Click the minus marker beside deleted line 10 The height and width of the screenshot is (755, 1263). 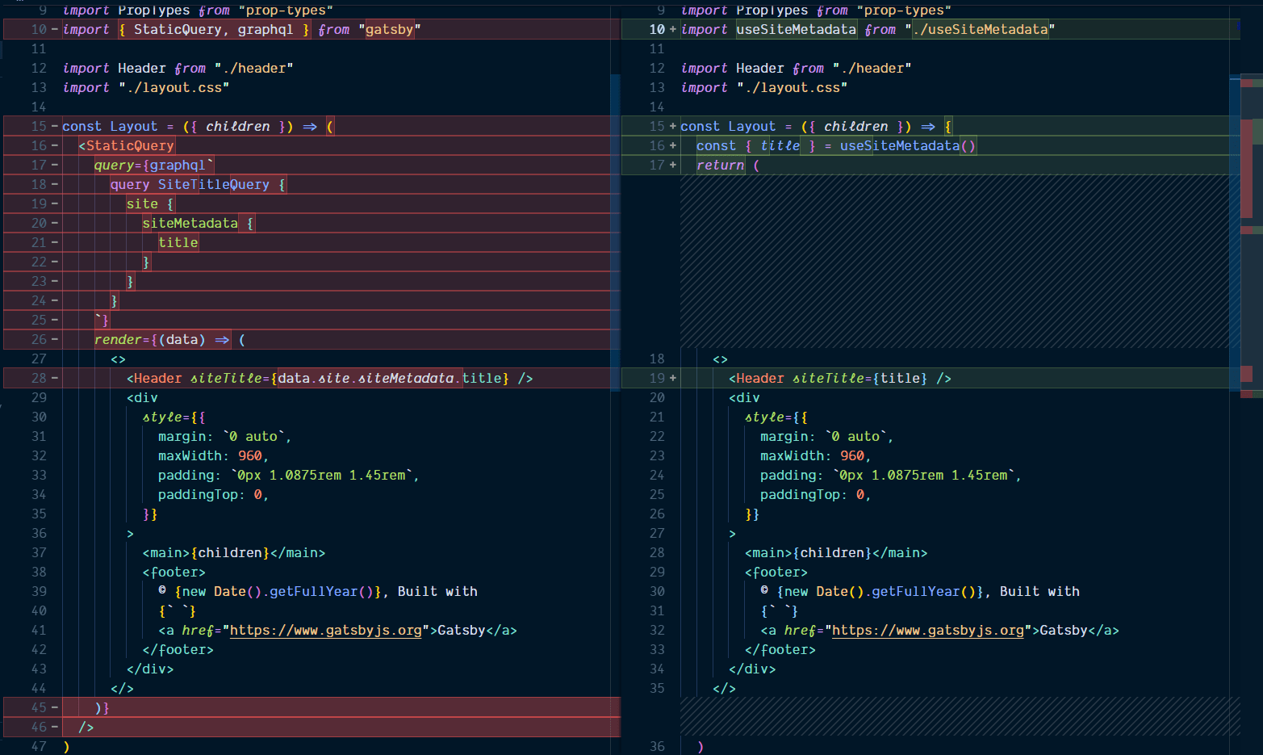click(x=52, y=29)
